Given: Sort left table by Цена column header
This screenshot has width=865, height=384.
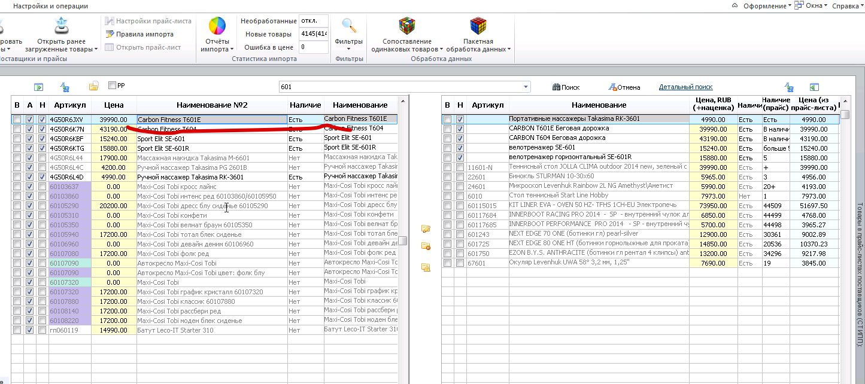Looking at the screenshot, I should point(114,105).
